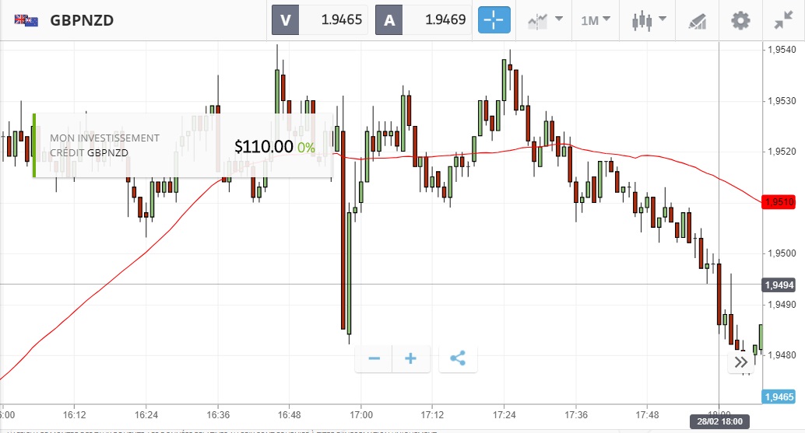The image size is (805, 433).
Task: Zoom in with the plus button
Action: point(411,358)
